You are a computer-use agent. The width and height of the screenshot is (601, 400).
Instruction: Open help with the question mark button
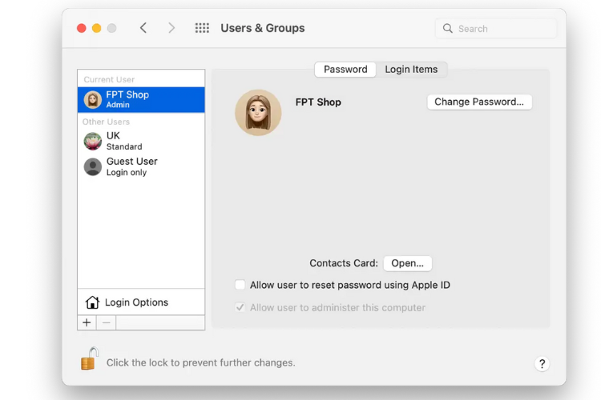(542, 363)
